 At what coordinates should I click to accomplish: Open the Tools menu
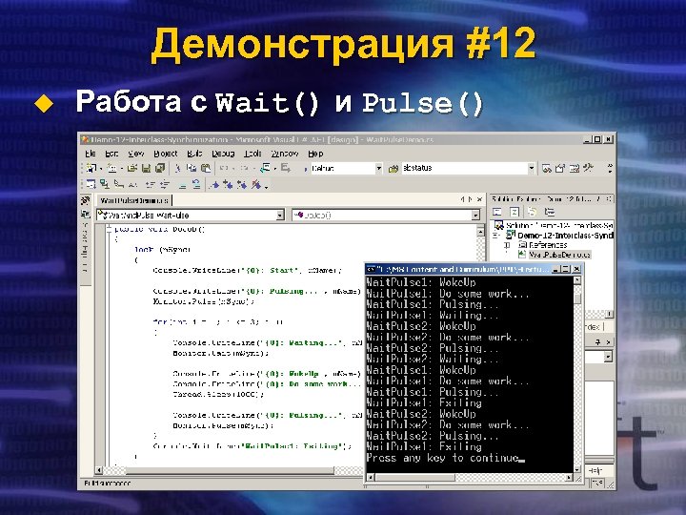click(252, 154)
